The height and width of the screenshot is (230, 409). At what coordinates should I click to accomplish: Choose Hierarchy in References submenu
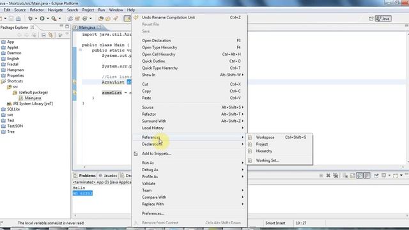(x=279, y=151)
